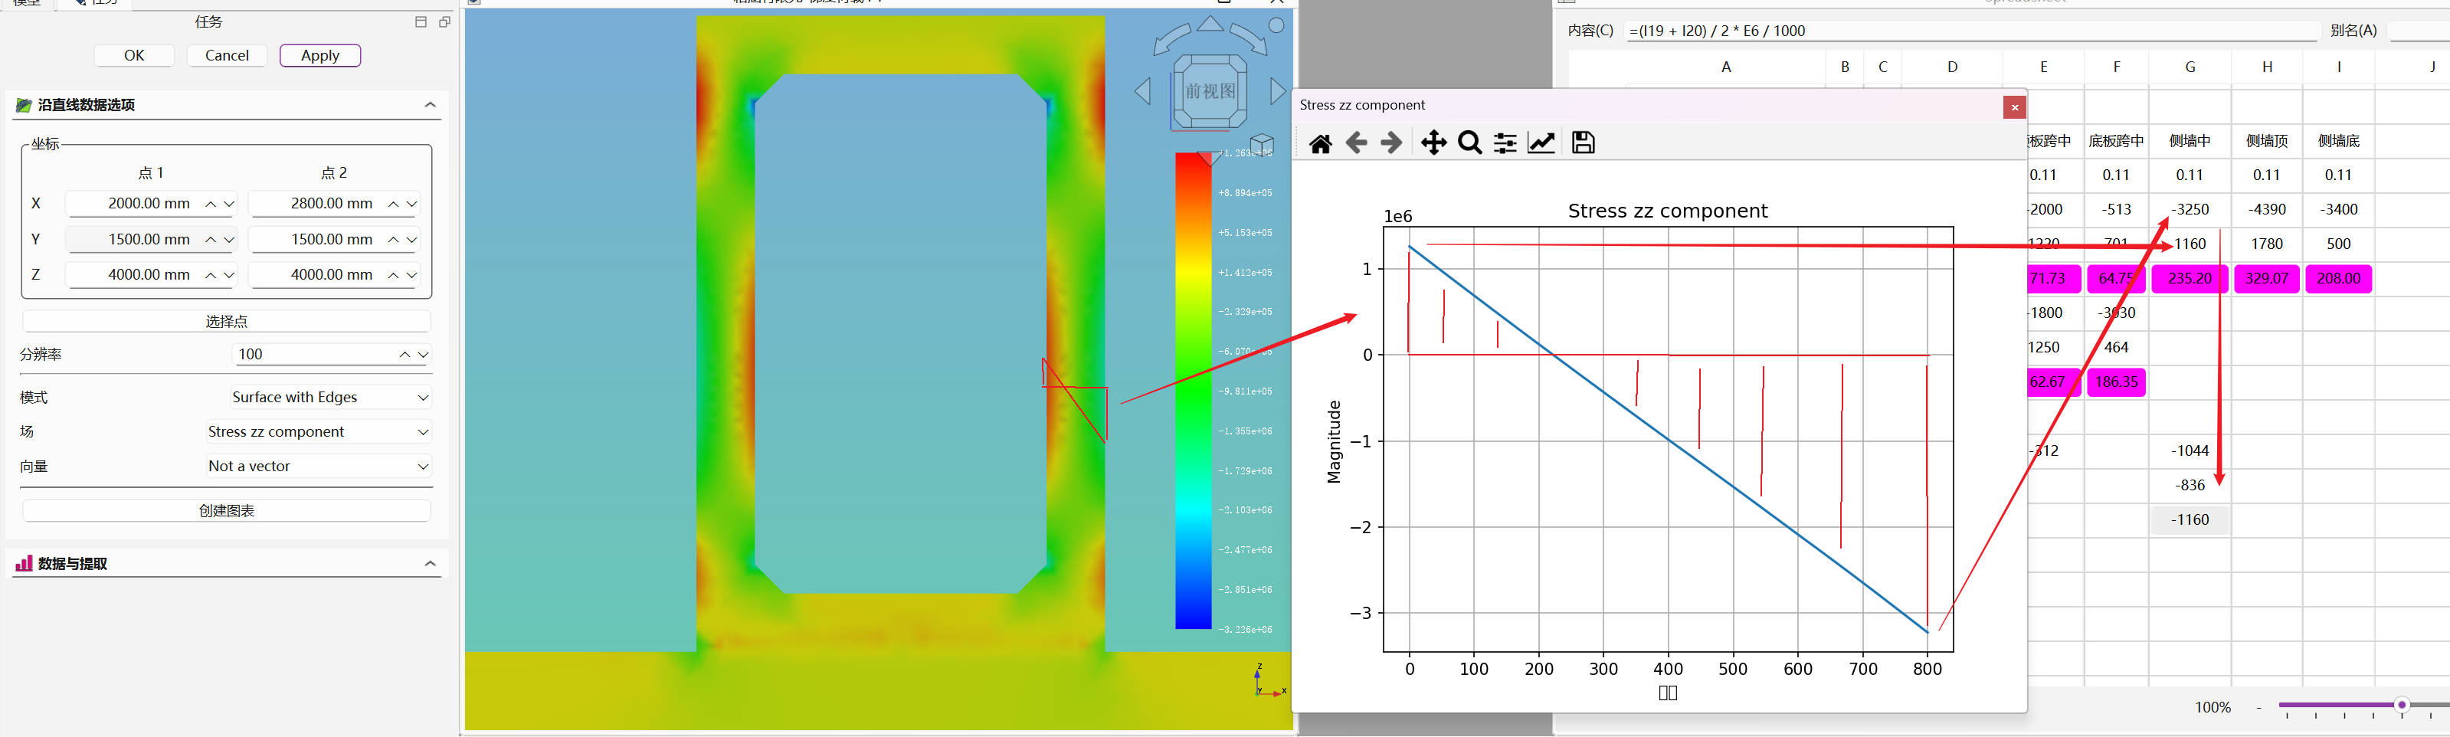Save the figure with floppy disk icon
This screenshot has height=737, width=2450.
click(x=1583, y=142)
